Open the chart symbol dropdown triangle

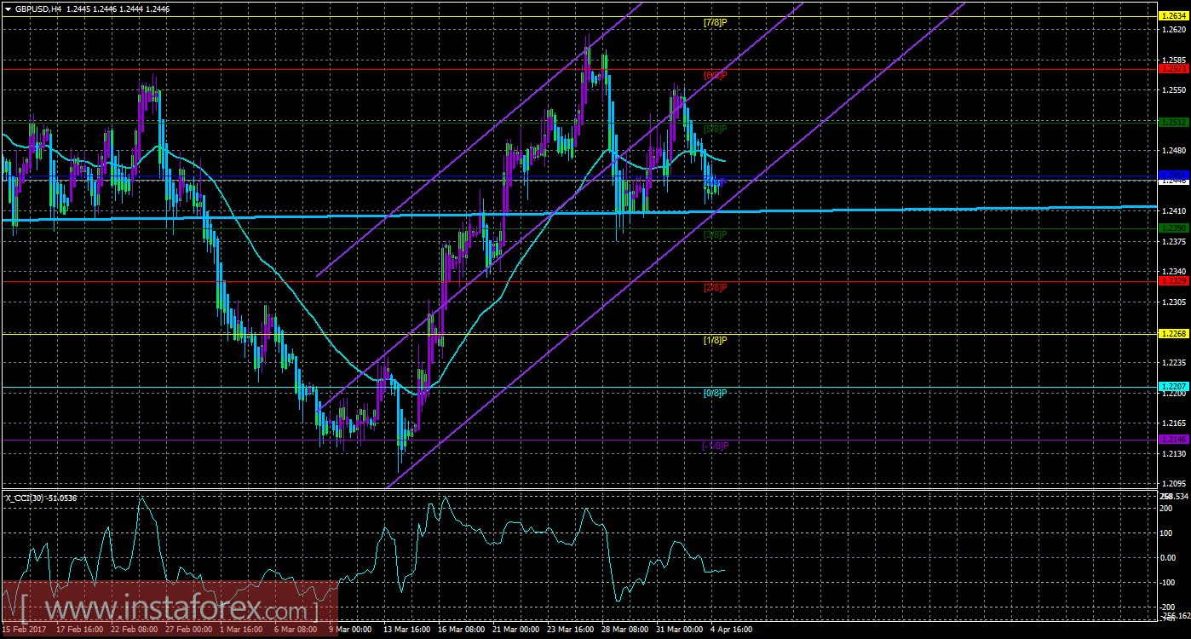tap(9, 8)
